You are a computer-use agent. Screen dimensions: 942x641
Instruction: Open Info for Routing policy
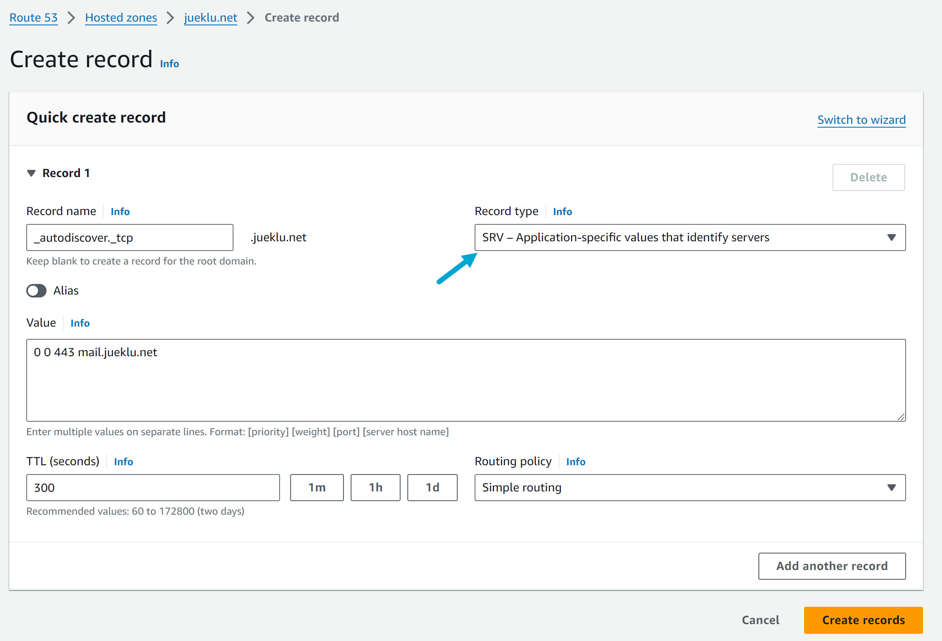[575, 462]
